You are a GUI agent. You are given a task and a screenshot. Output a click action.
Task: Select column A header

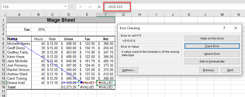[x=19, y=15]
